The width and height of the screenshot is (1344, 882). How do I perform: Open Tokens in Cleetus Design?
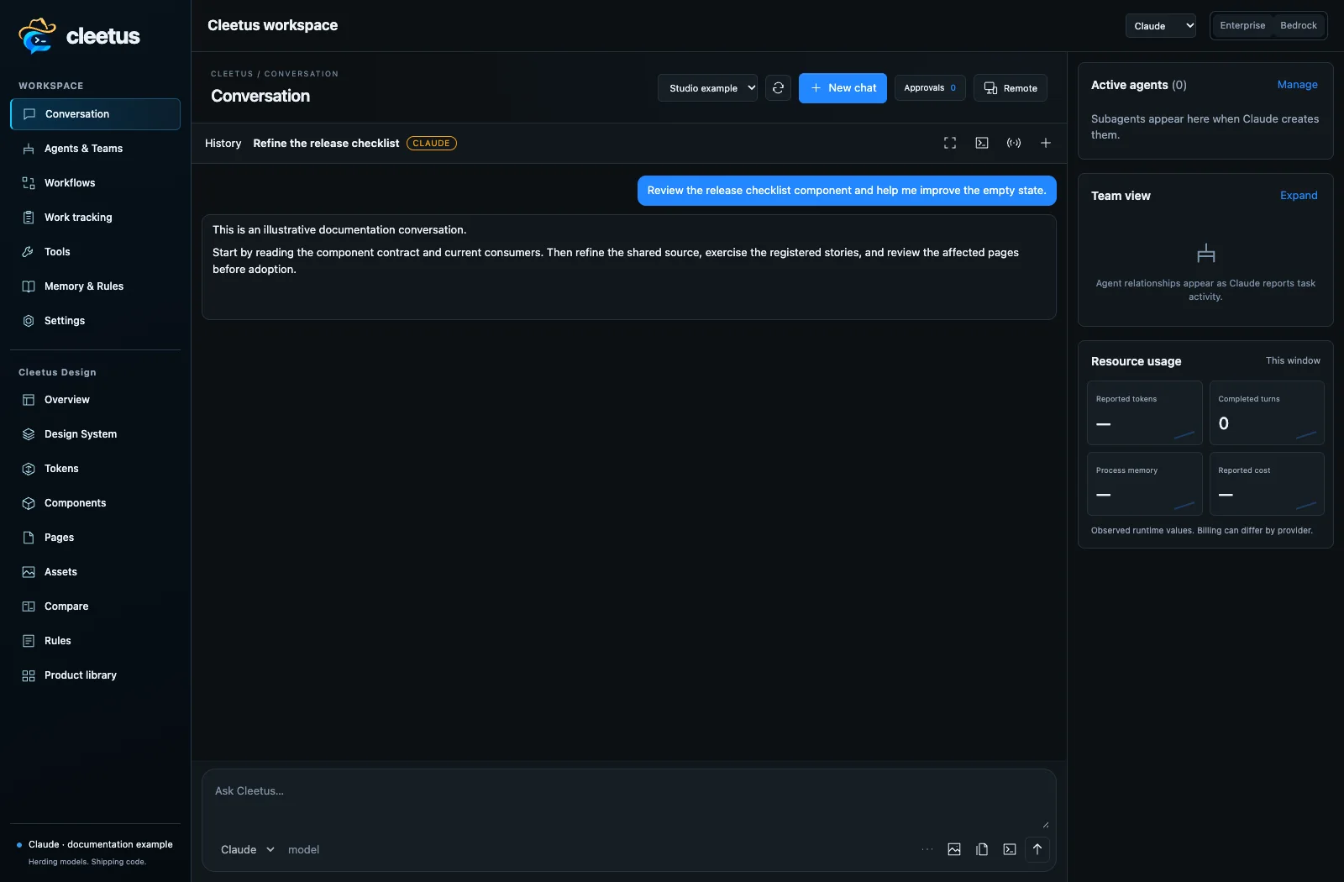tap(95, 469)
